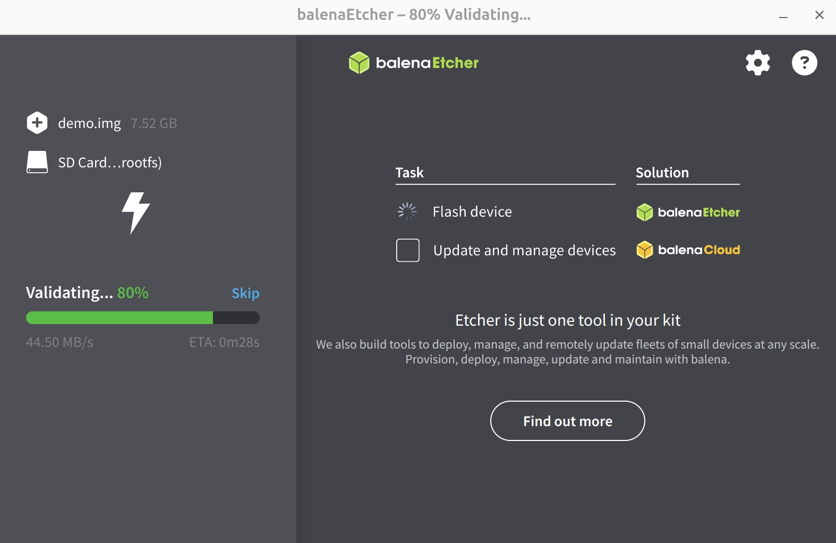Image resolution: width=836 pixels, height=543 pixels.
Task: Click the Flash device task label
Action: (472, 212)
